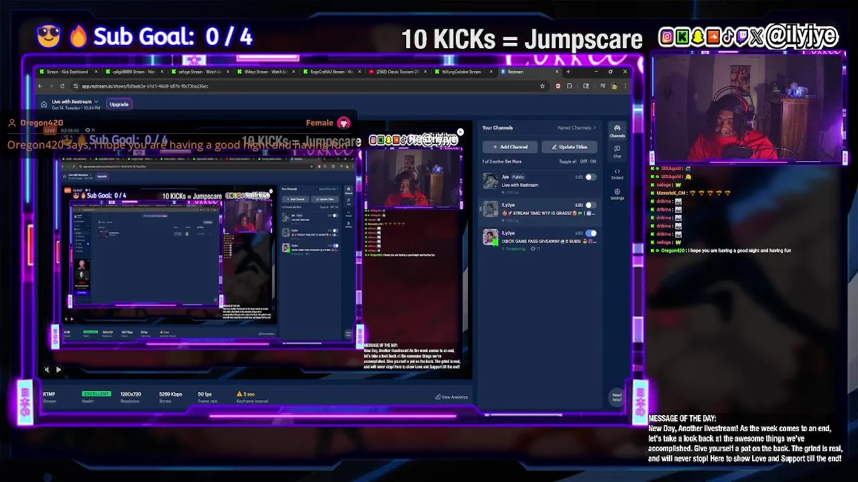
Task: Open View Analytics link
Action: click(x=452, y=397)
